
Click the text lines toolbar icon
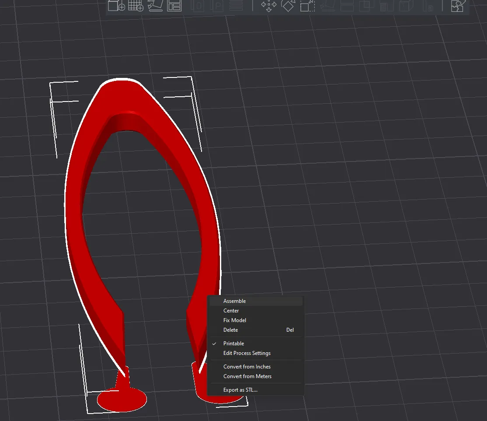pyautogui.click(x=237, y=6)
